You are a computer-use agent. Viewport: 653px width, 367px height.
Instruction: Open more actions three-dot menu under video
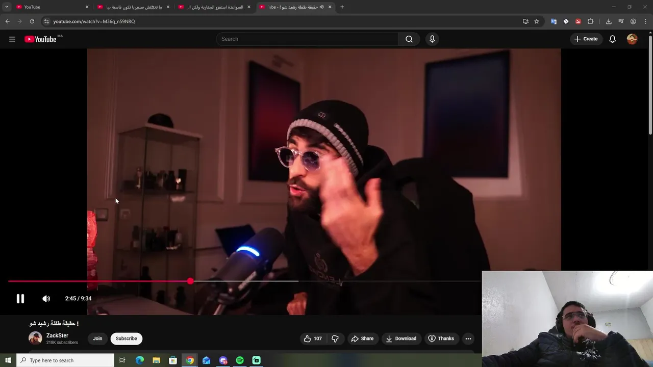tap(468, 338)
